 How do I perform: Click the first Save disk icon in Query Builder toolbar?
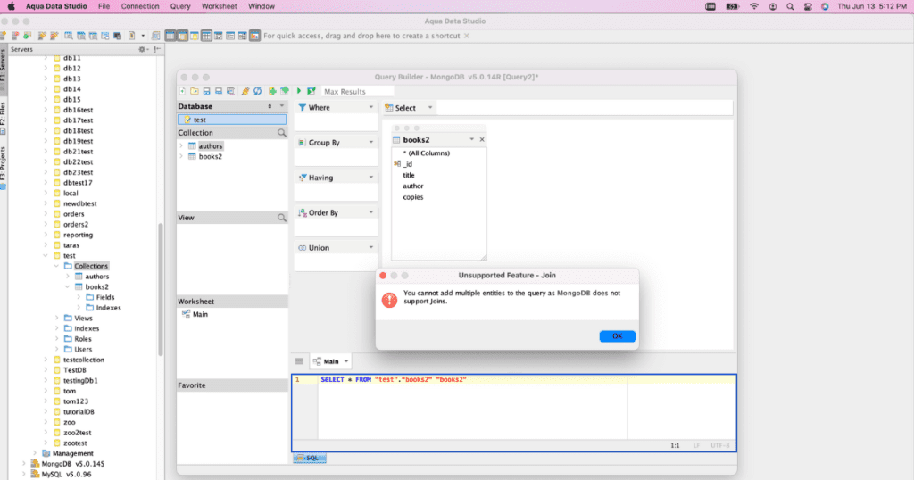pyautogui.click(x=206, y=92)
